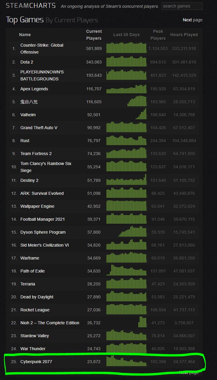Open Warframe game page
The height and width of the screenshot is (380, 217).
[30, 258]
